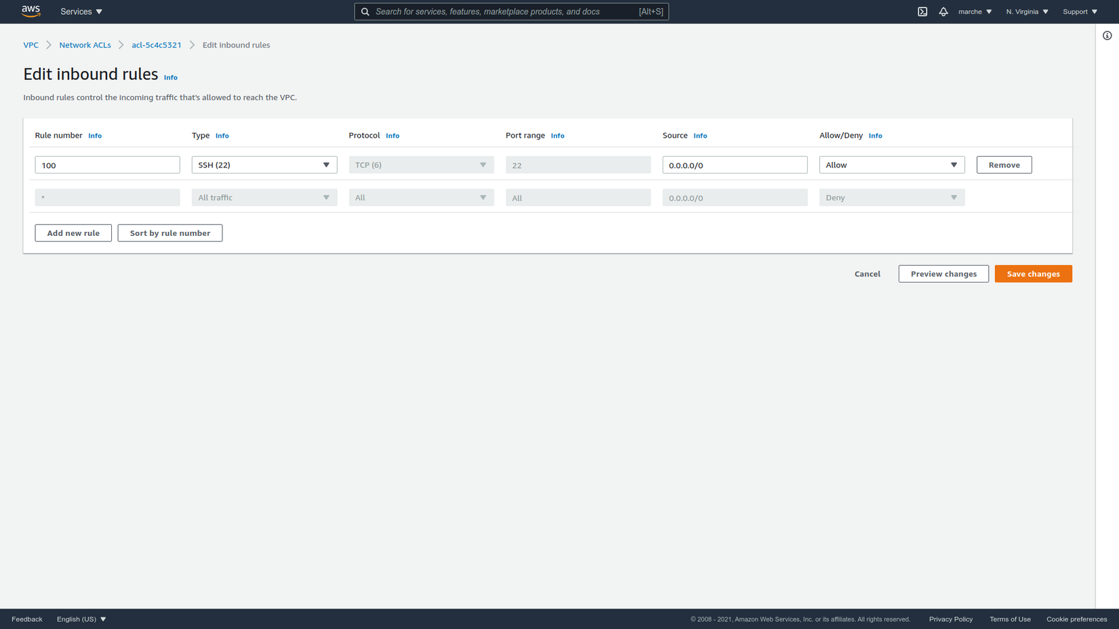Open the N. Virginia region menu
Viewport: 1119px width, 629px height.
point(1027,12)
